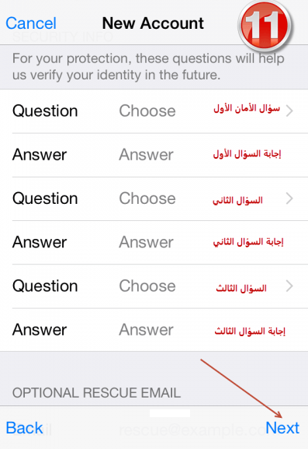The image size is (308, 449).
Task: Tap the first Answer row label
Action: (x=40, y=155)
